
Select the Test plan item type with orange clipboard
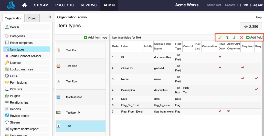[x=80, y=66]
